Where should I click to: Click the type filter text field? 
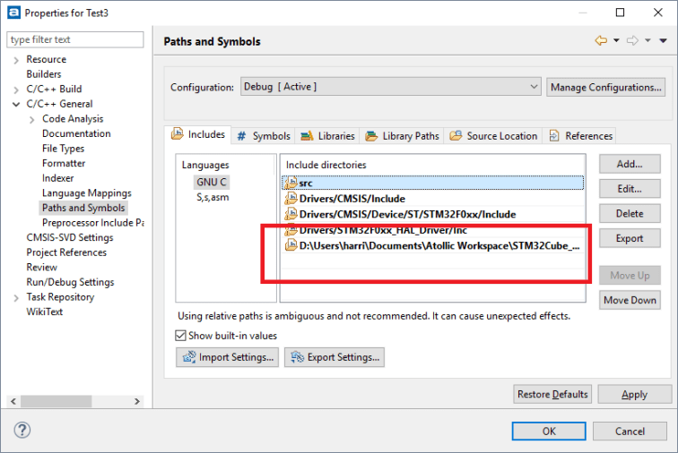(x=75, y=39)
